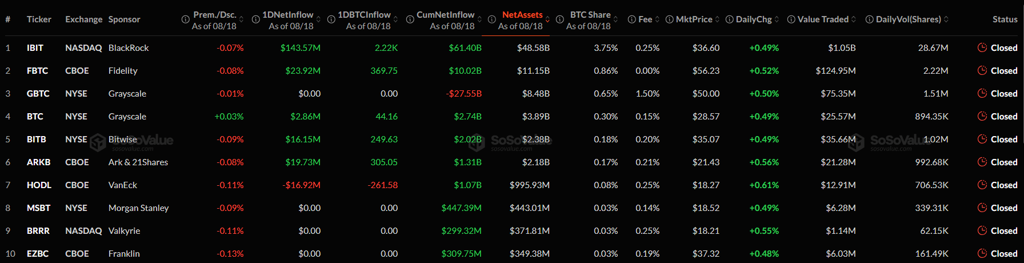Open the GBTC ticker

[x=38, y=94]
